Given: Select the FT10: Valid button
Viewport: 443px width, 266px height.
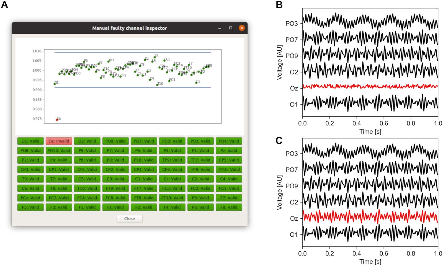Looking at the screenshot, I should pyautogui.click(x=172, y=198).
